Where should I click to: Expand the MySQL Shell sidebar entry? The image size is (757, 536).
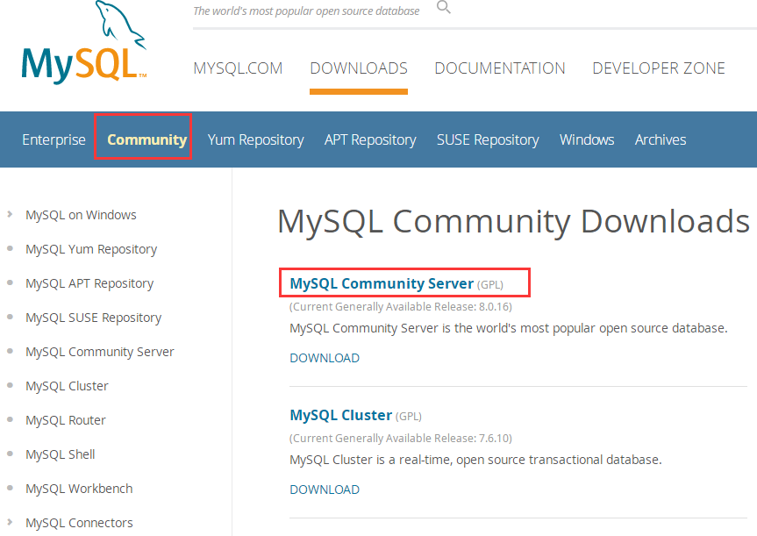click(x=11, y=454)
